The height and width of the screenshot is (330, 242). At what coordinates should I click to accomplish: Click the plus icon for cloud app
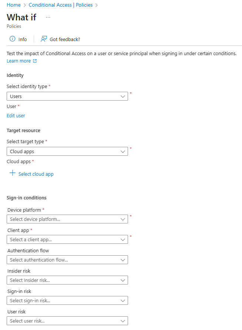[13, 173]
